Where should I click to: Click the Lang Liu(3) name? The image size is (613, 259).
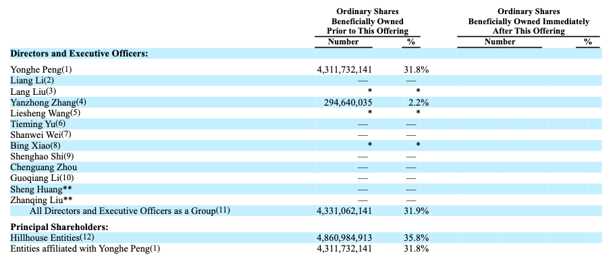pyautogui.click(x=33, y=91)
